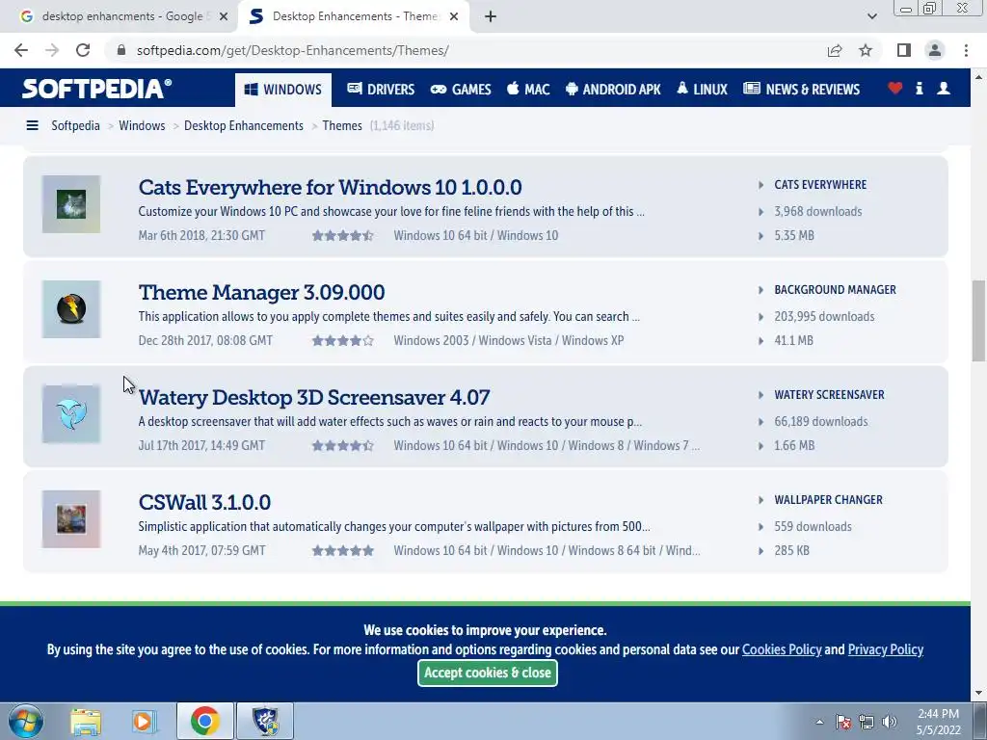Click the padlock site security icon

[121, 50]
